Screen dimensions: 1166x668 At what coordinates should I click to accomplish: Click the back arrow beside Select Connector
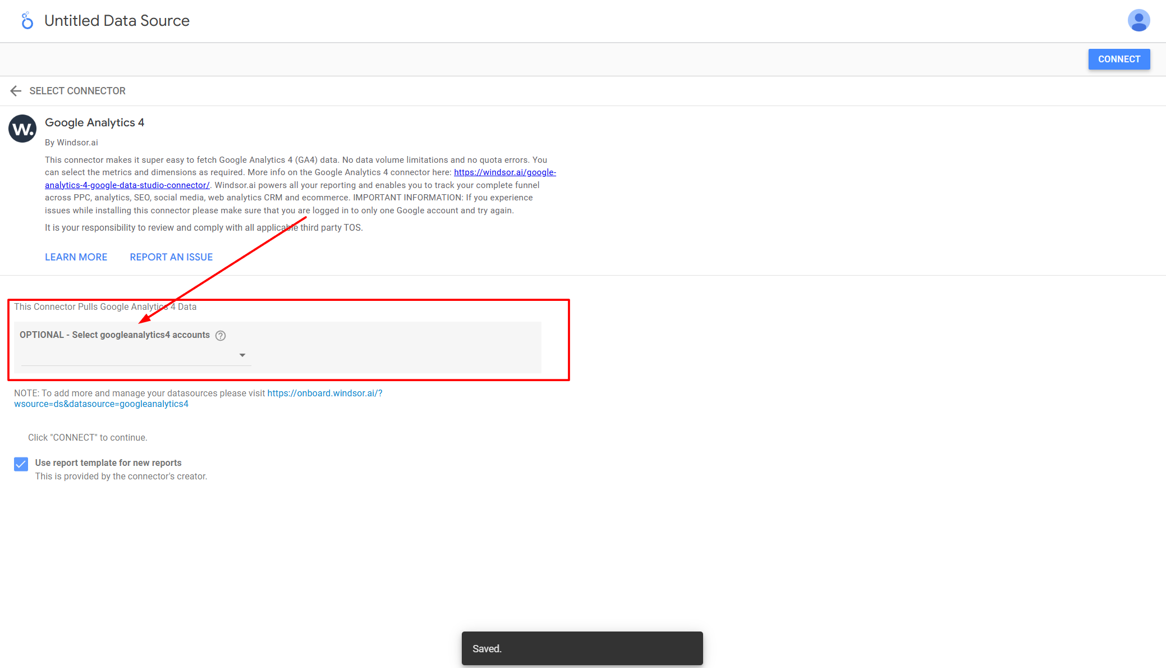[16, 91]
